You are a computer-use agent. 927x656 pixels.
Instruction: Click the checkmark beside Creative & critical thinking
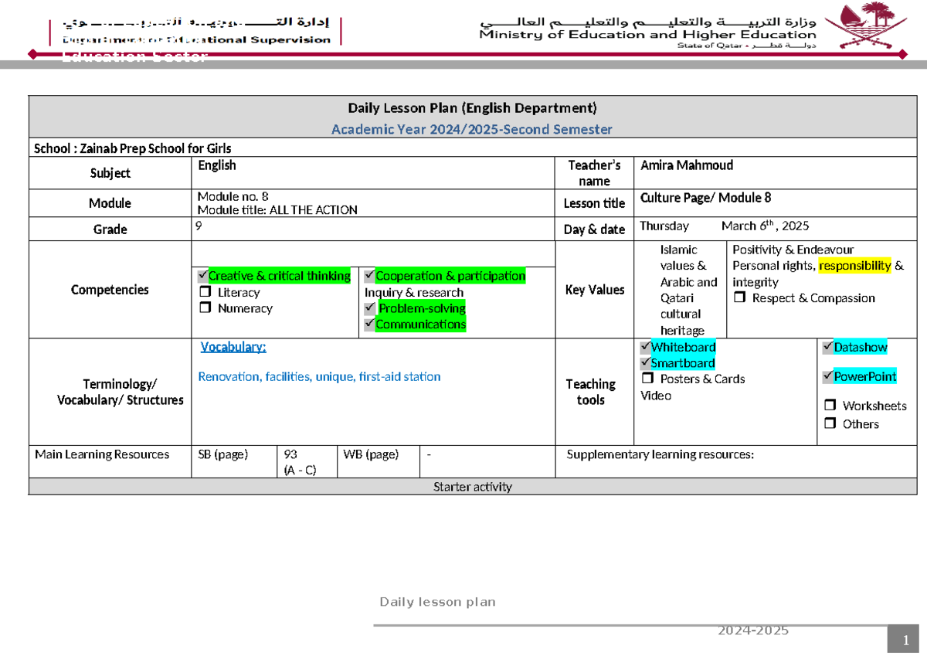click(203, 275)
